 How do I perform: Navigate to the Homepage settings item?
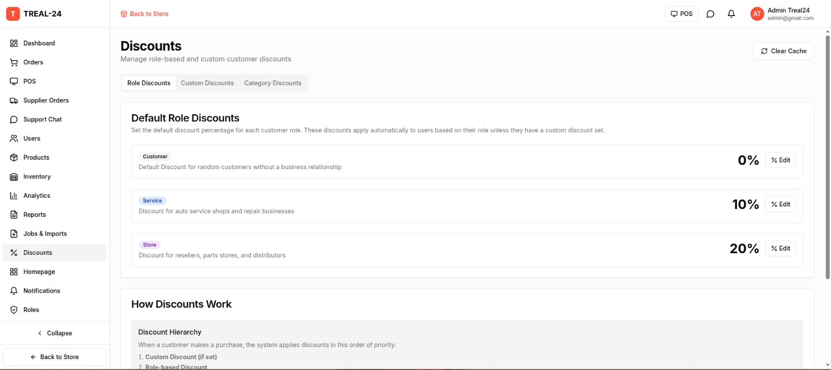[x=55, y=272]
